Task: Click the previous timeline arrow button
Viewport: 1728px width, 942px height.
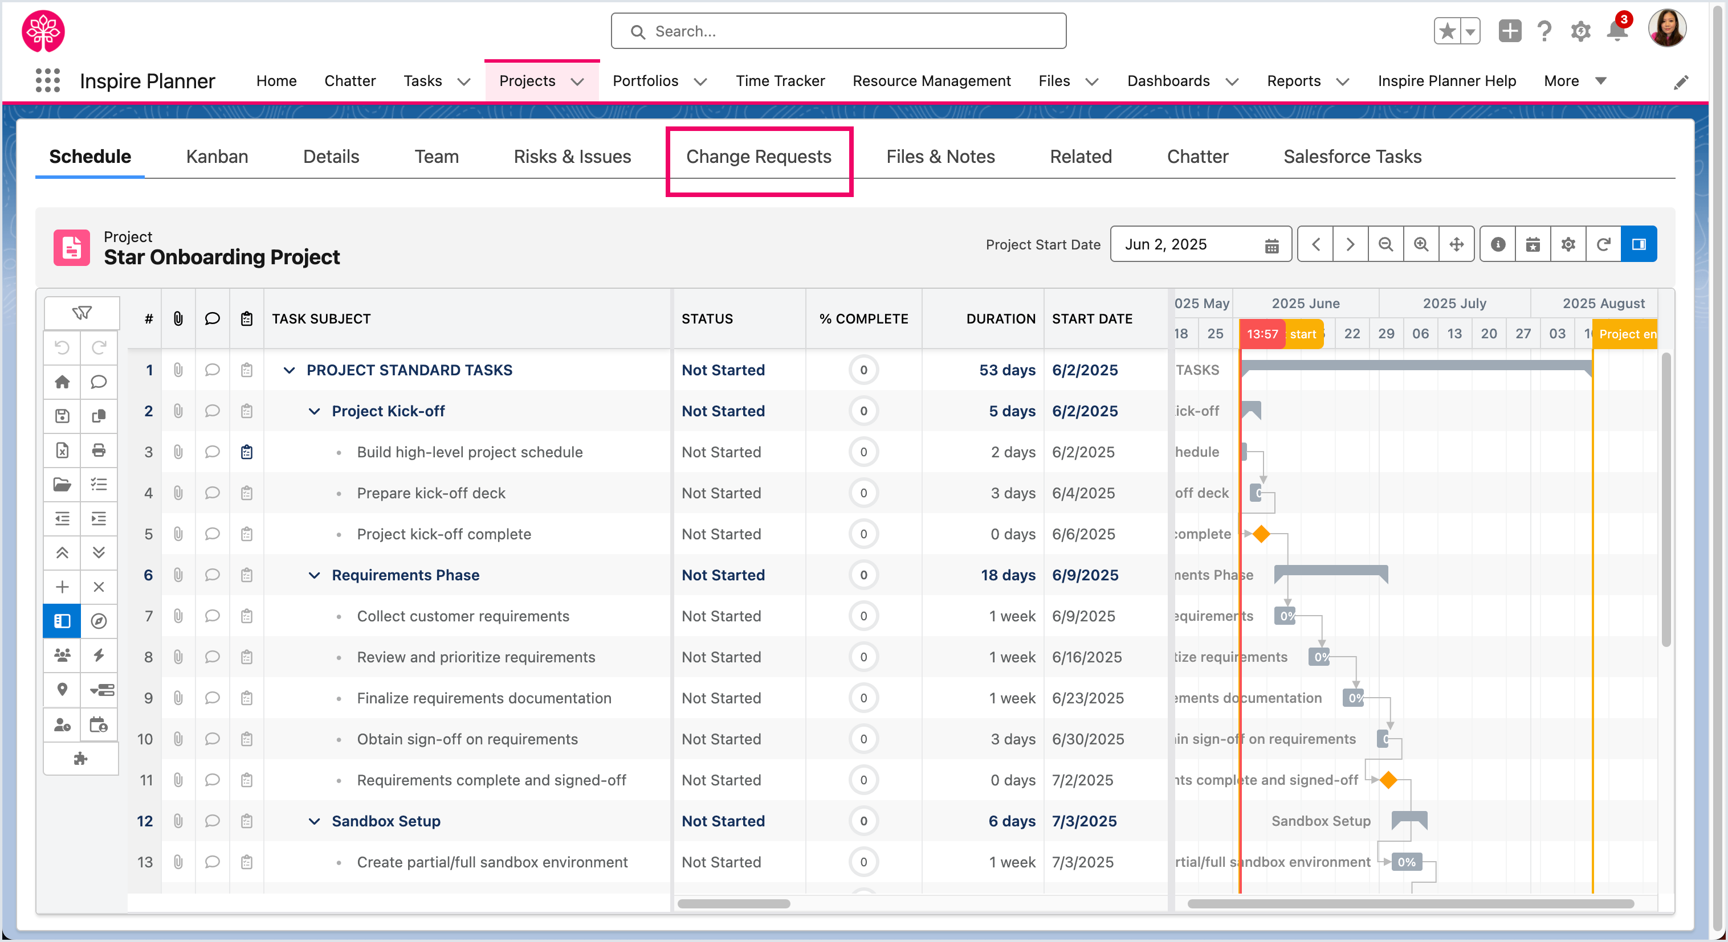Action: pos(1315,244)
